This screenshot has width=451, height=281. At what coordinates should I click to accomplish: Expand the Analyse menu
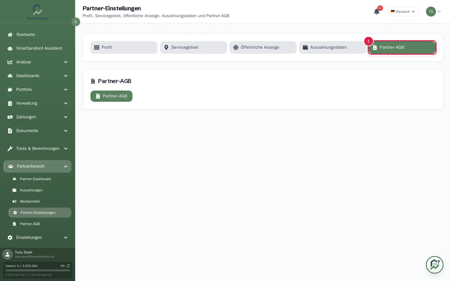38,62
